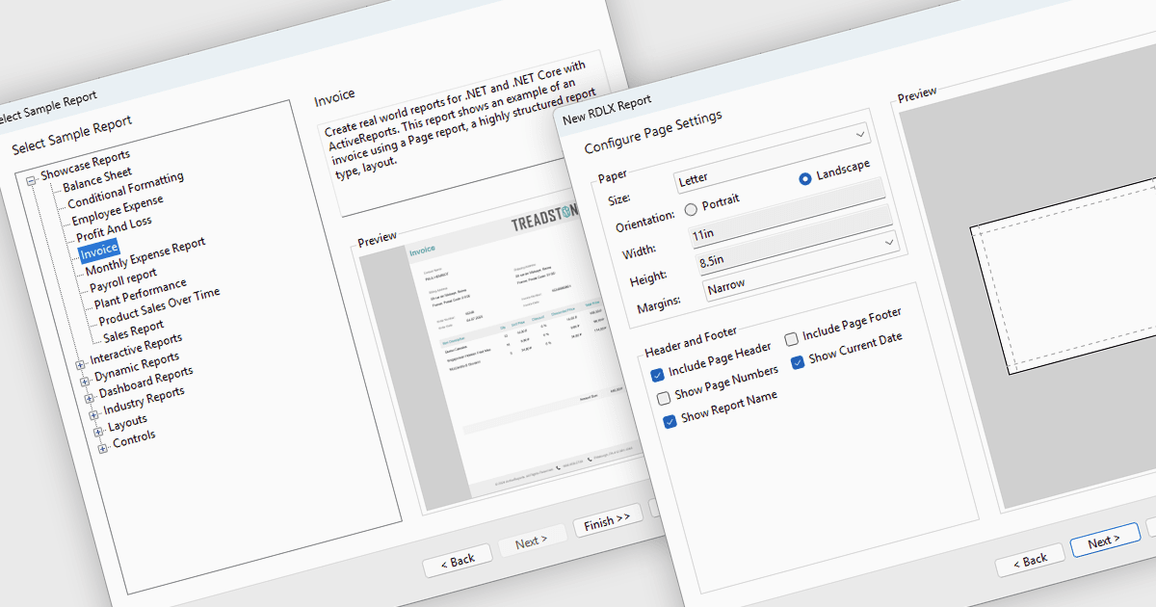
Task: Click the Industry Reports label
Action: tap(144, 401)
